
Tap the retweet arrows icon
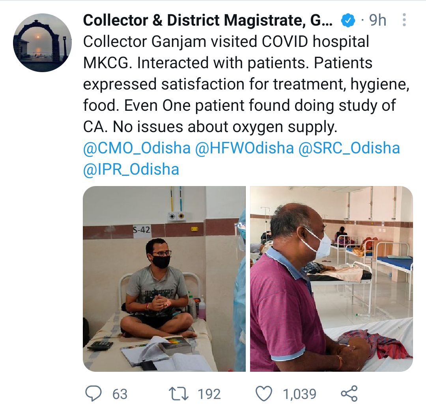click(179, 394)
